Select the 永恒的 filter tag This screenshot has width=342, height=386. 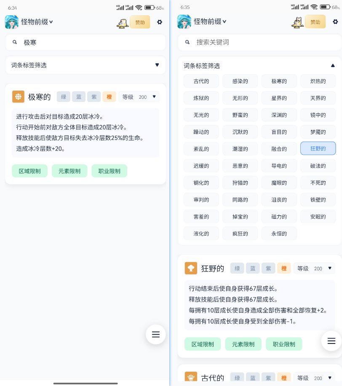point(279,234)
